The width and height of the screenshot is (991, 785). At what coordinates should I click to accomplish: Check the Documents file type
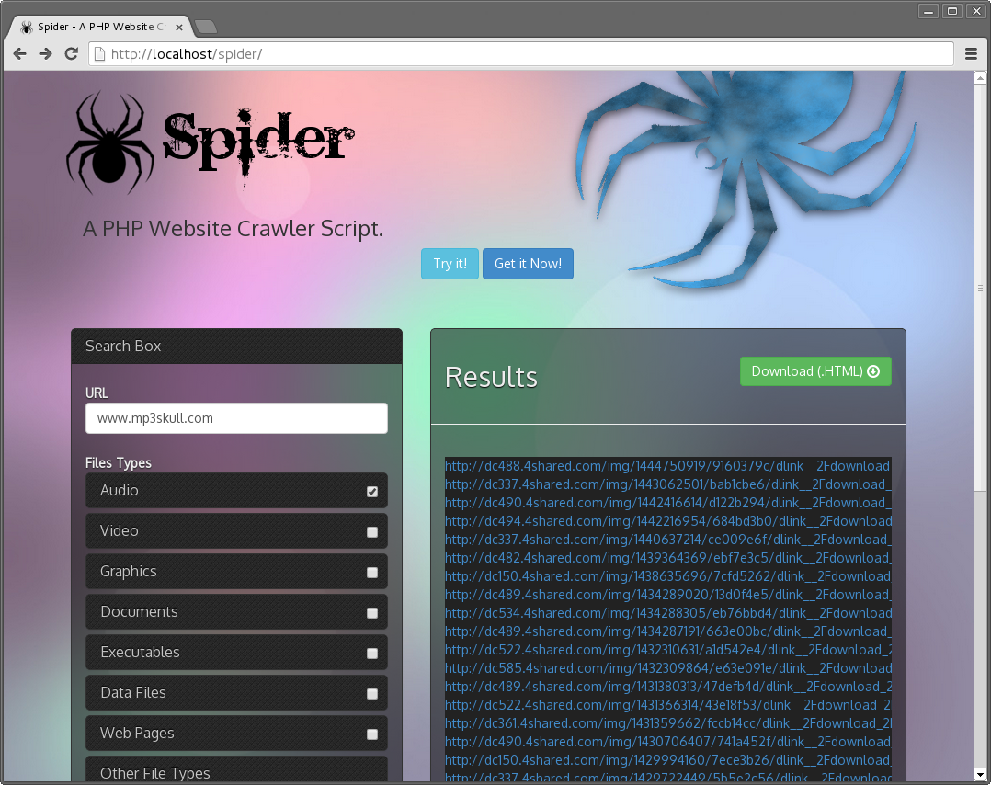pos(372,612)
